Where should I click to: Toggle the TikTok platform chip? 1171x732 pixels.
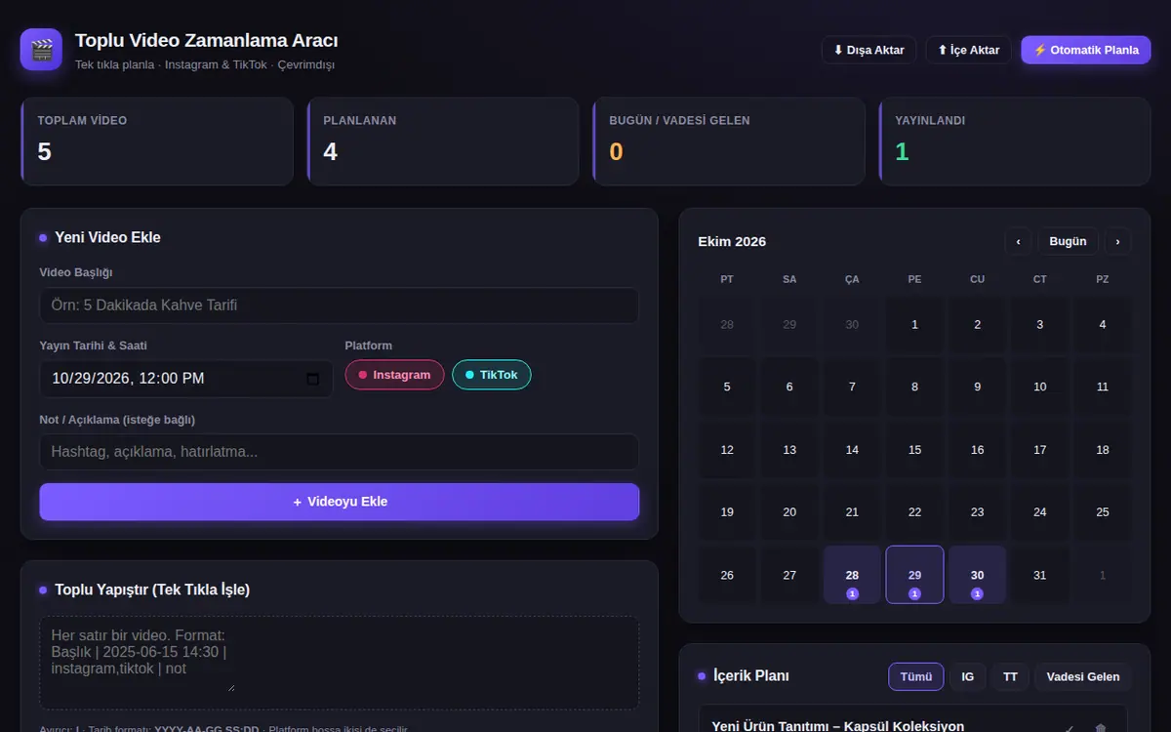coord(492,375)
